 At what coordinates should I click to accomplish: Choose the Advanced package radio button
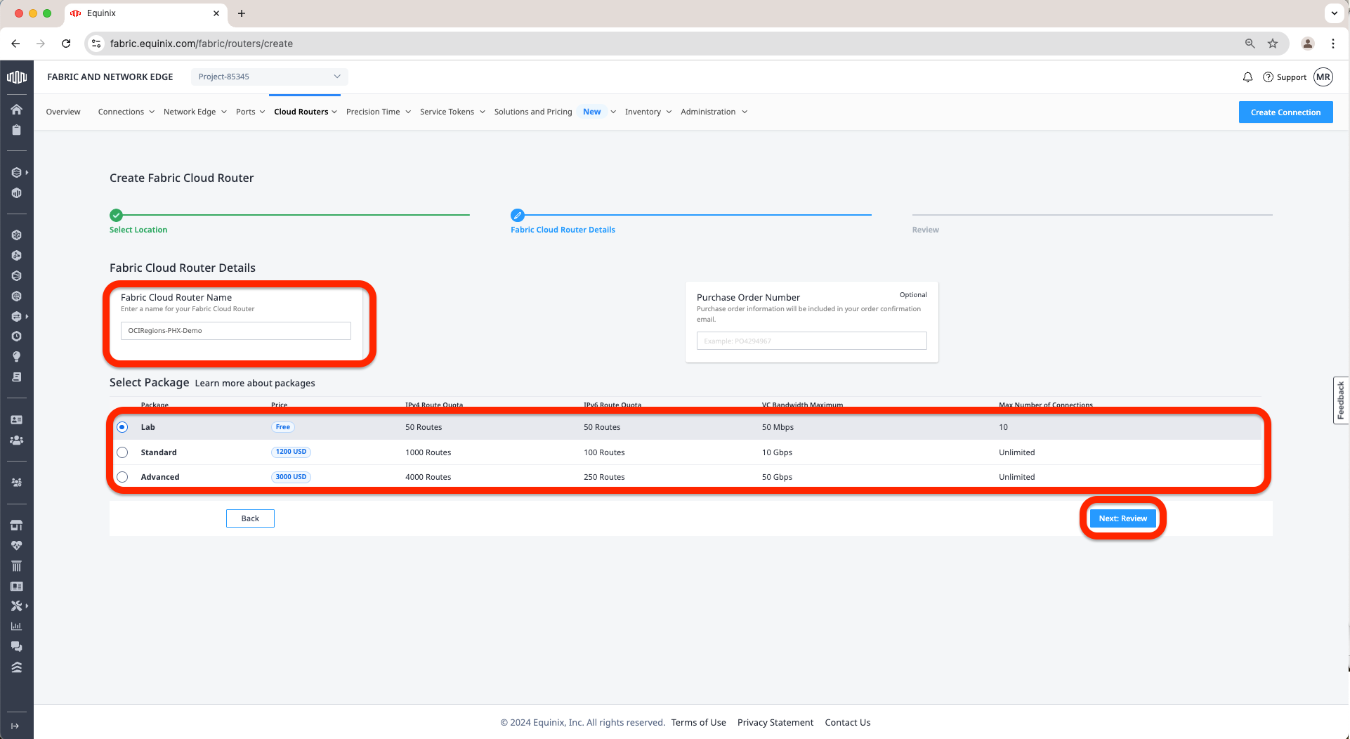[122, 477]
